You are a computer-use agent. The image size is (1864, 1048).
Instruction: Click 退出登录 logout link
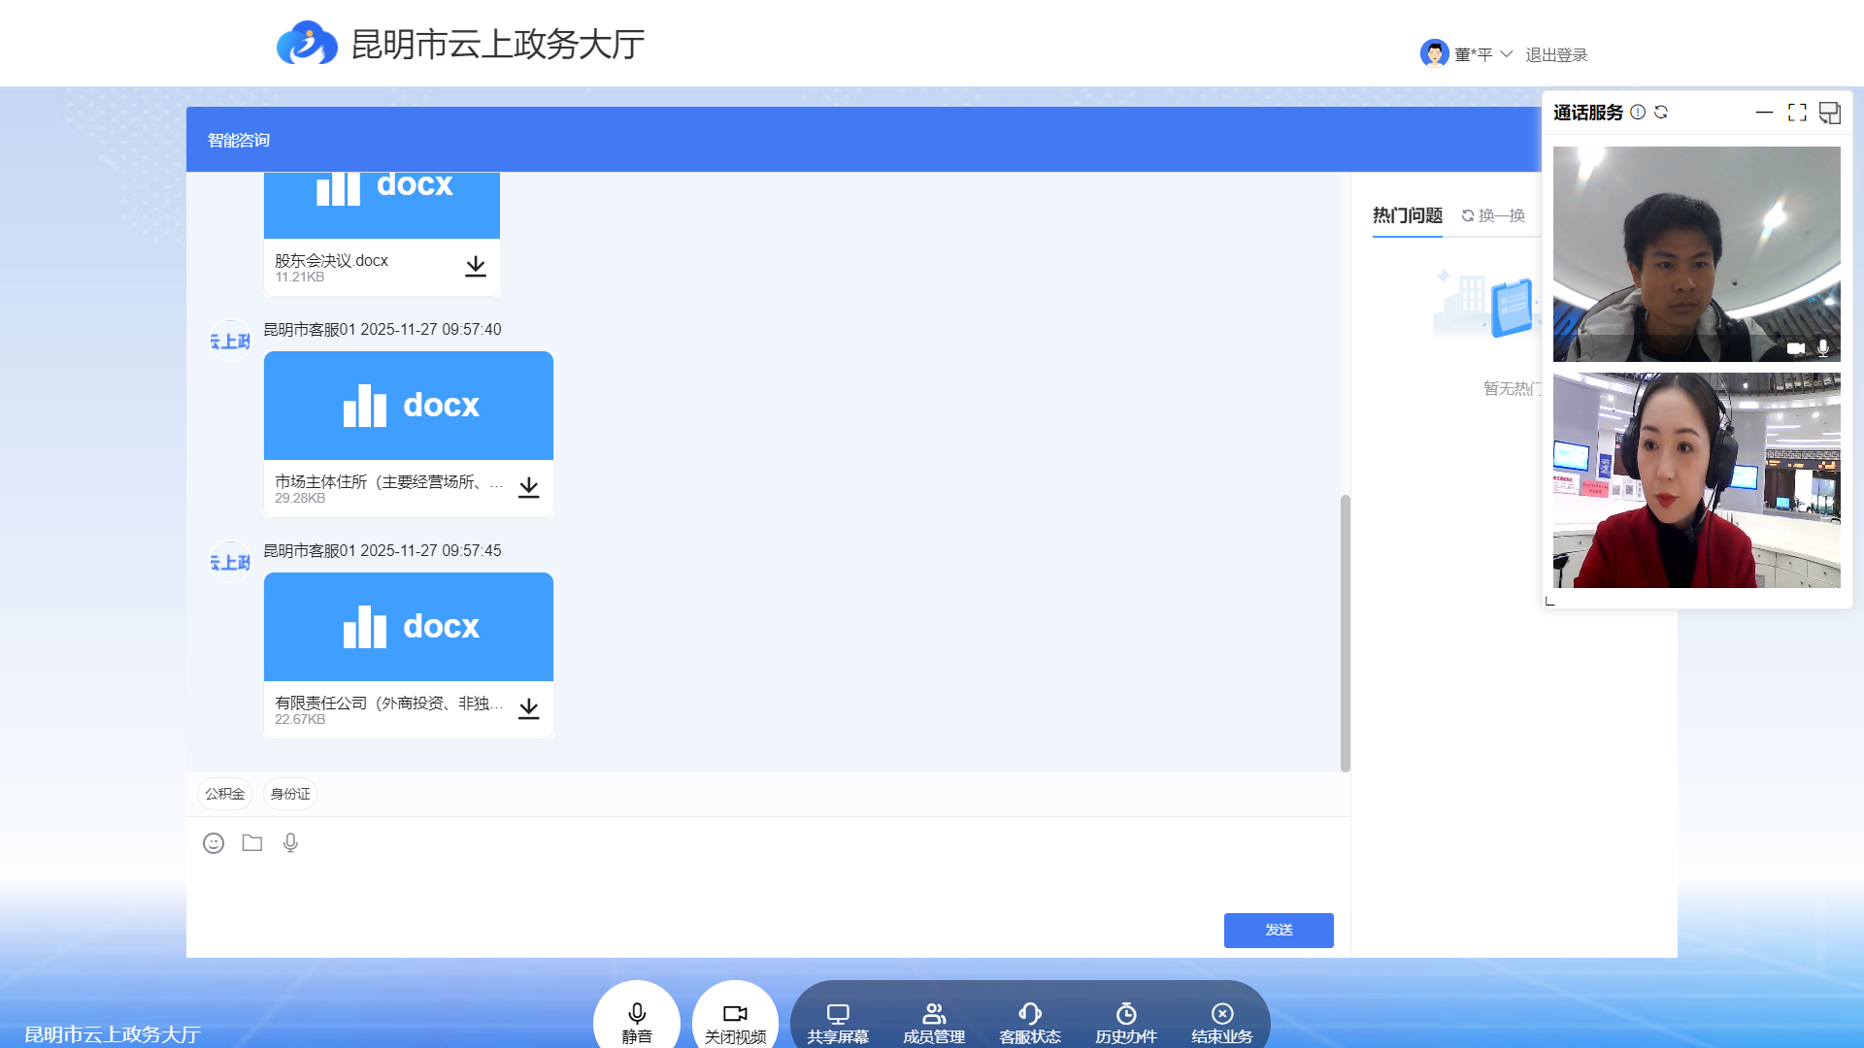[1556, 55]
